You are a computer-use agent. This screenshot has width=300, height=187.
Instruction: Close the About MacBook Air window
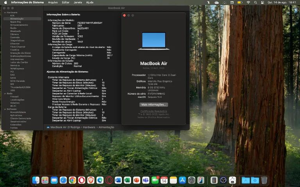pos(124,16)
